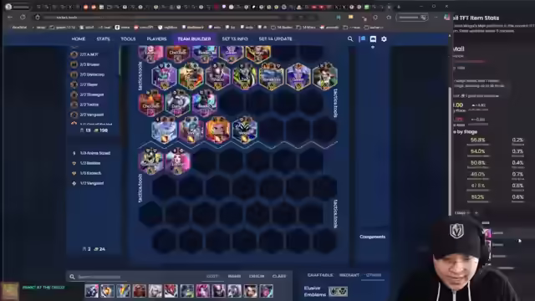535x301 pixels.
Task: Click the first champion thumbnail in bottom row
Action: click(x=92, y=291)
